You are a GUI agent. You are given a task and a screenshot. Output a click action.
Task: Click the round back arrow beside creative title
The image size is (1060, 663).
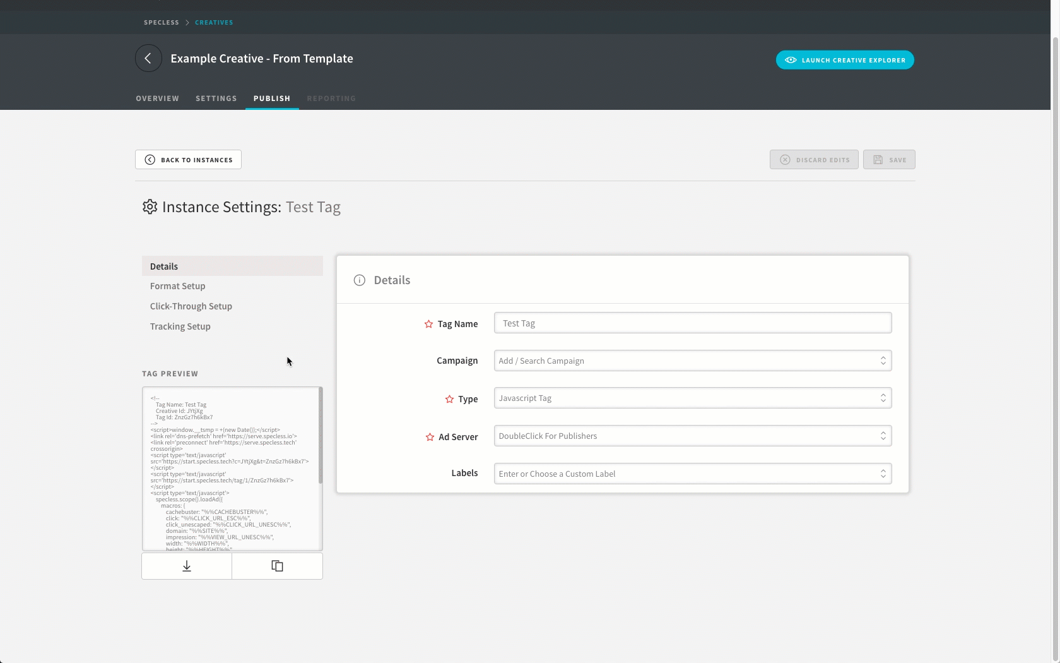148,58
